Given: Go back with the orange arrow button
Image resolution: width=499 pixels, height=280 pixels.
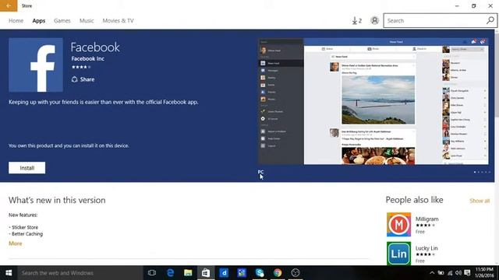Looking at the screenshot, I should pos(9,5).
